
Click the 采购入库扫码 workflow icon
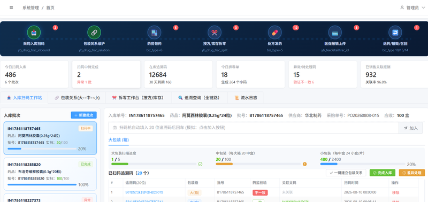click(34, 33)
